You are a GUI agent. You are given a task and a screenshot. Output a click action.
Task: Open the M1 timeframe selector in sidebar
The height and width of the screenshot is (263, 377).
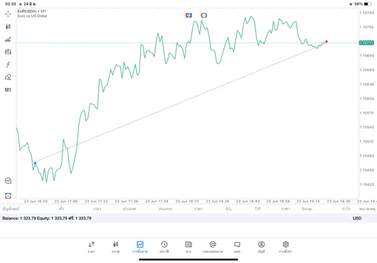coord(8,90)
